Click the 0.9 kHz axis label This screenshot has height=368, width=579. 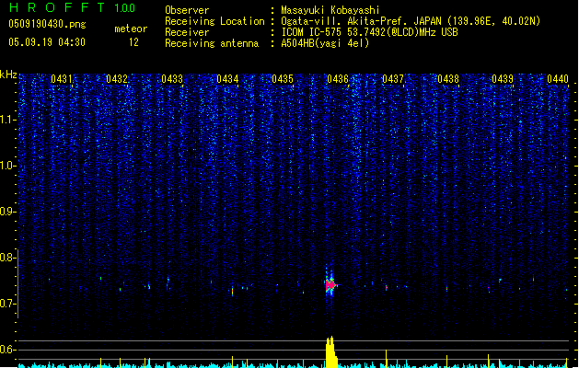(x=9, y=212)
